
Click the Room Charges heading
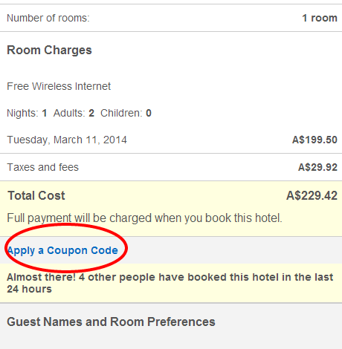[49, 50]
